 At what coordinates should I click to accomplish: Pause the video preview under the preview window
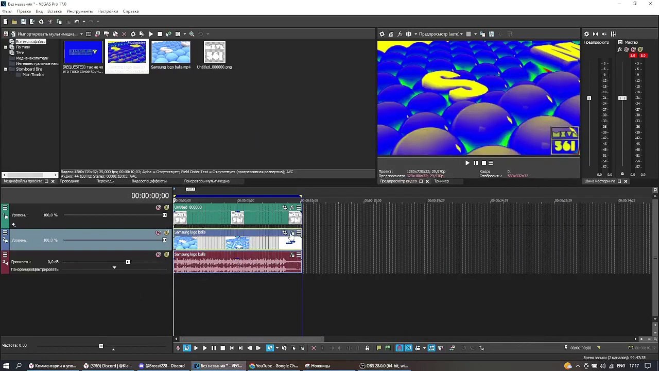click(475, 163)
